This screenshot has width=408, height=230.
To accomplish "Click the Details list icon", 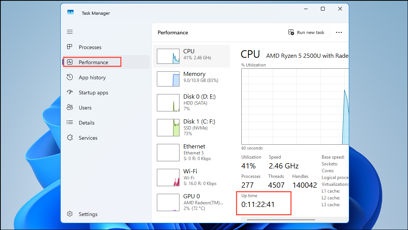I will click(x=70, y=122).
